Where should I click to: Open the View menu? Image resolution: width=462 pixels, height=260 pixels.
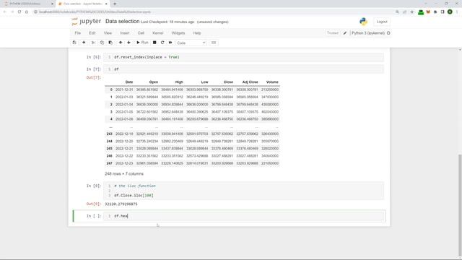tap(108, 33)
